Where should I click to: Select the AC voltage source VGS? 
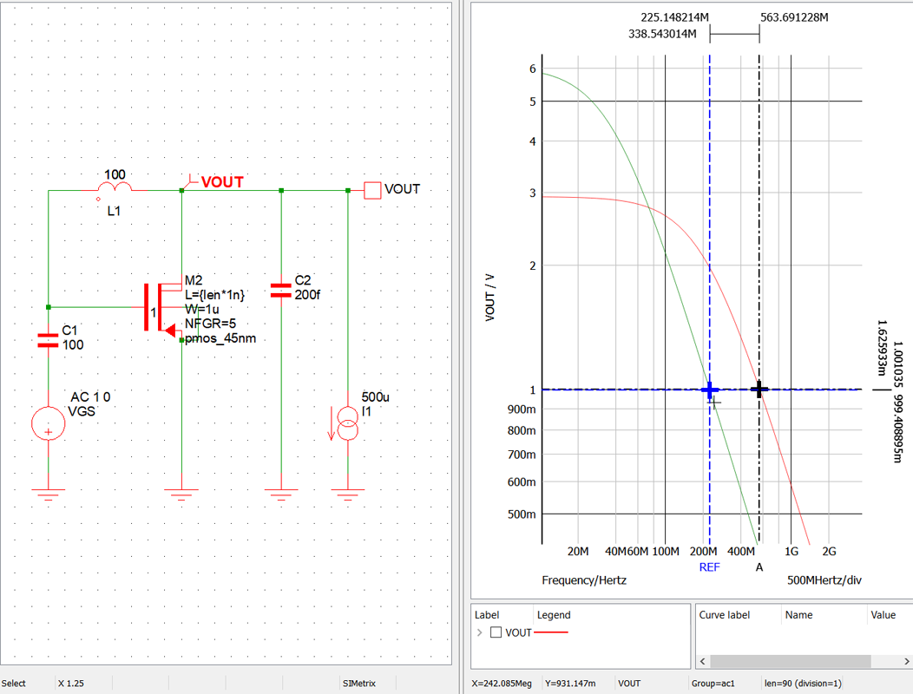point(48,425)
